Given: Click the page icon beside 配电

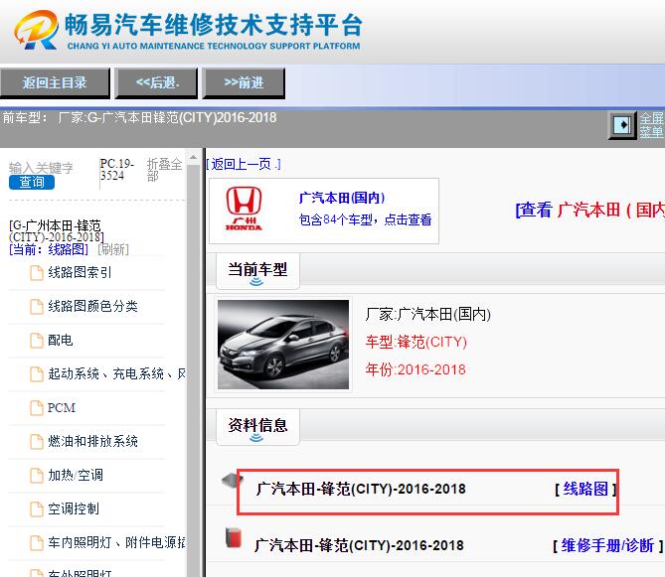Looking at the screenshot, I should pyautogui.click(x=37, y=341).
